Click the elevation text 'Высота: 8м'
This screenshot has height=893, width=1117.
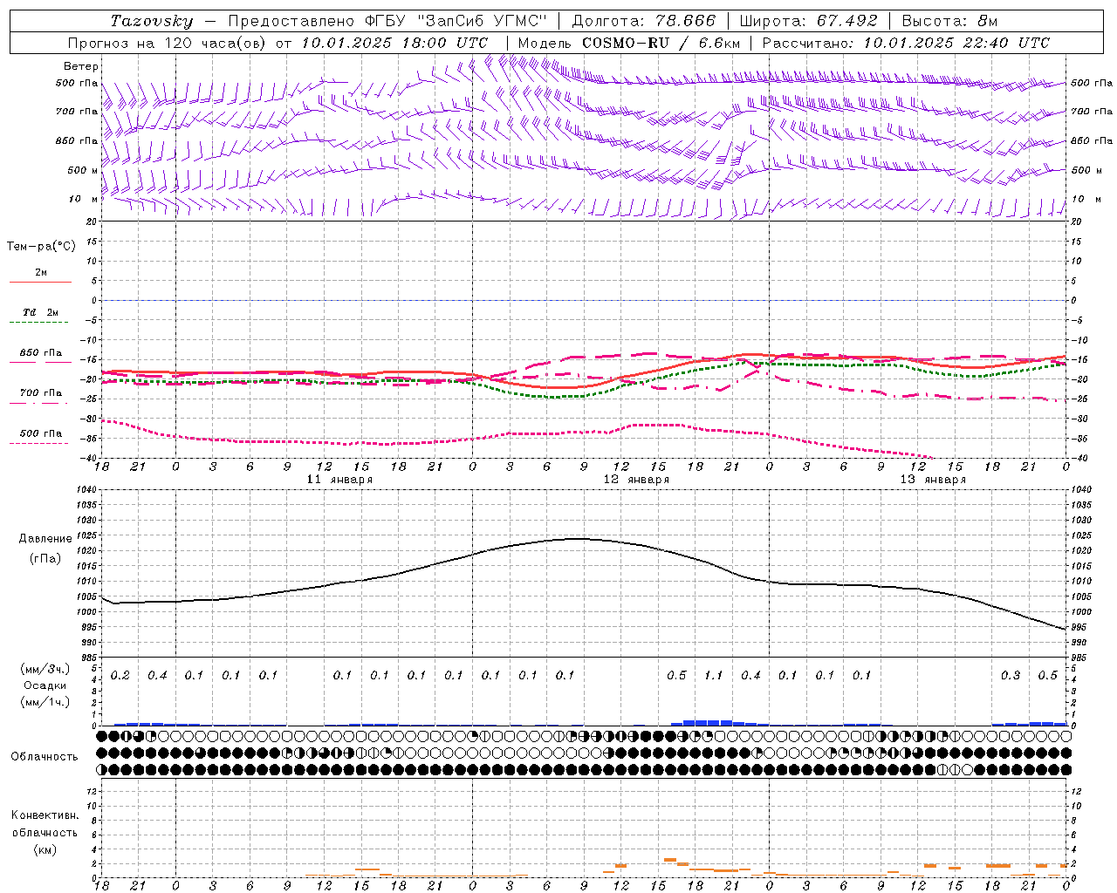pos(949,21)
